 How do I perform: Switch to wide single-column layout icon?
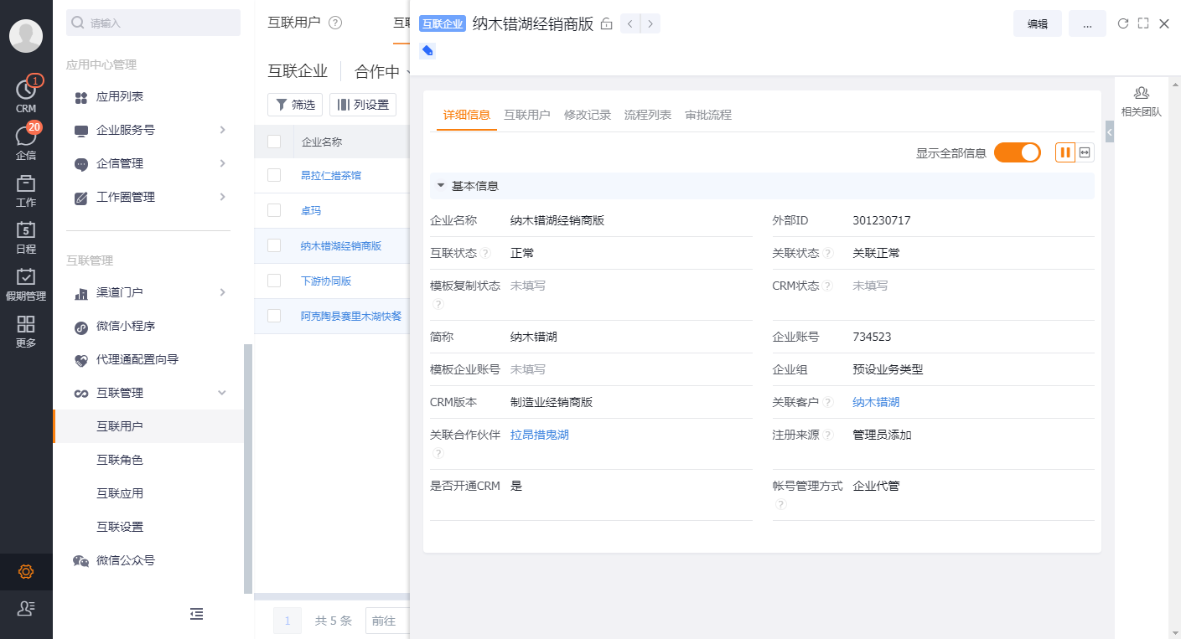tap(1085, 152)
